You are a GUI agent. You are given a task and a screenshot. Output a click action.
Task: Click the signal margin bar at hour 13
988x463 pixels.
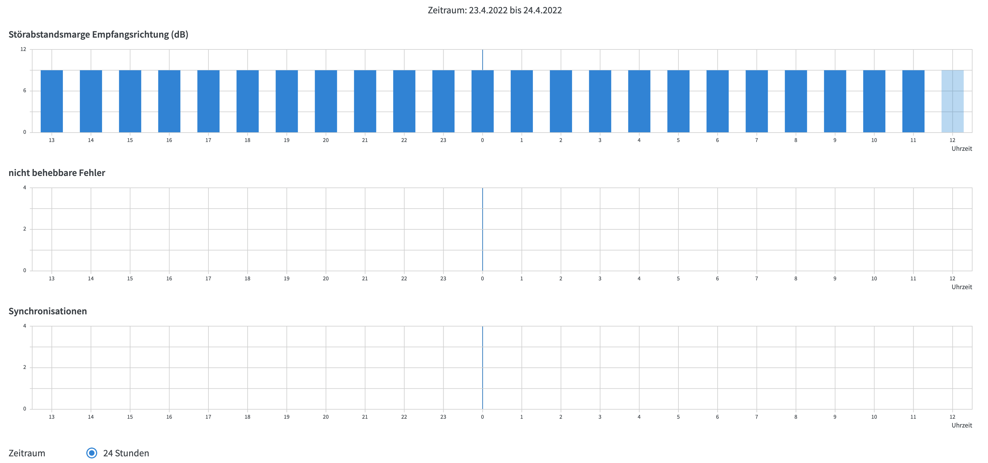click(x=52, y=101)
